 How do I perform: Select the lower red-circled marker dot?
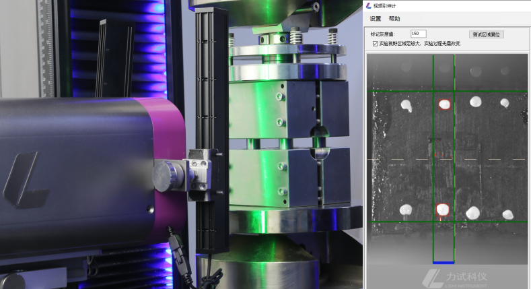click(x=442, y=210)
